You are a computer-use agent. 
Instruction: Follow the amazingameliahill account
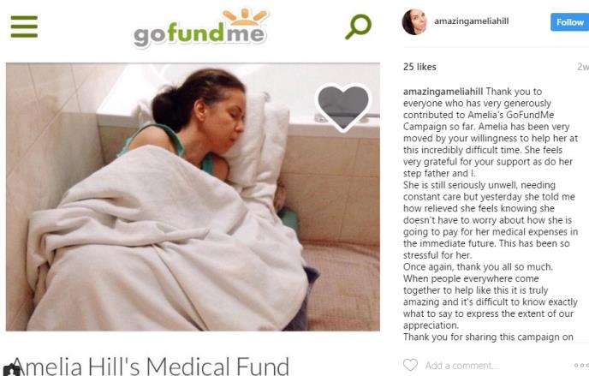pos(569,22)
